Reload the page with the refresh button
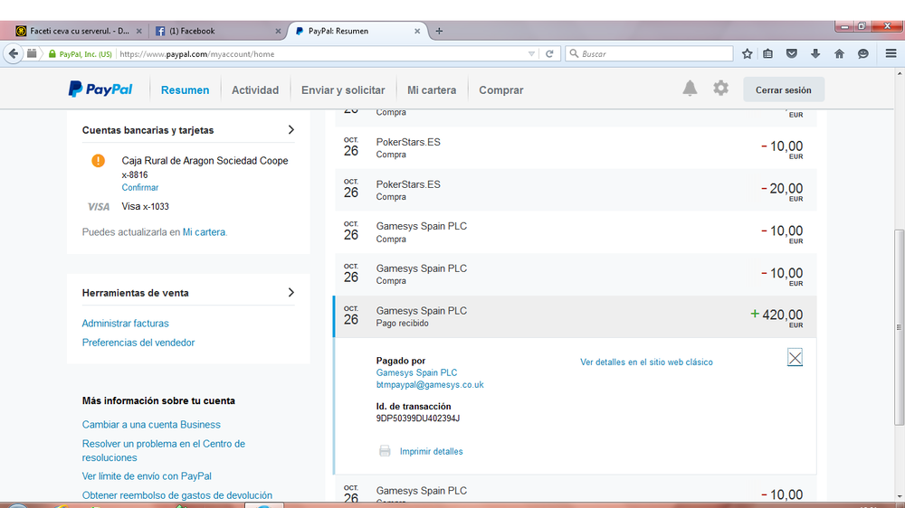The image size is (905, 508). (x=548, y=54)
